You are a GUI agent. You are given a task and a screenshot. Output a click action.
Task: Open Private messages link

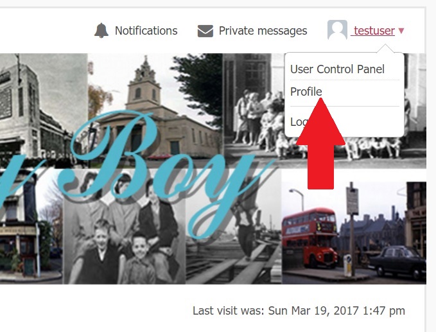(263, 31)
